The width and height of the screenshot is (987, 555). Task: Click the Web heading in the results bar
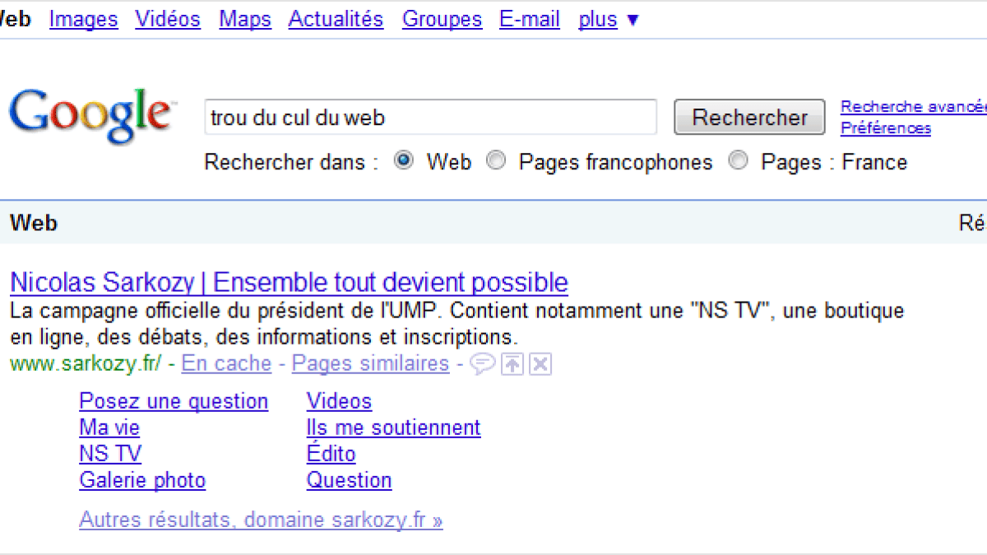coord(34,222)
